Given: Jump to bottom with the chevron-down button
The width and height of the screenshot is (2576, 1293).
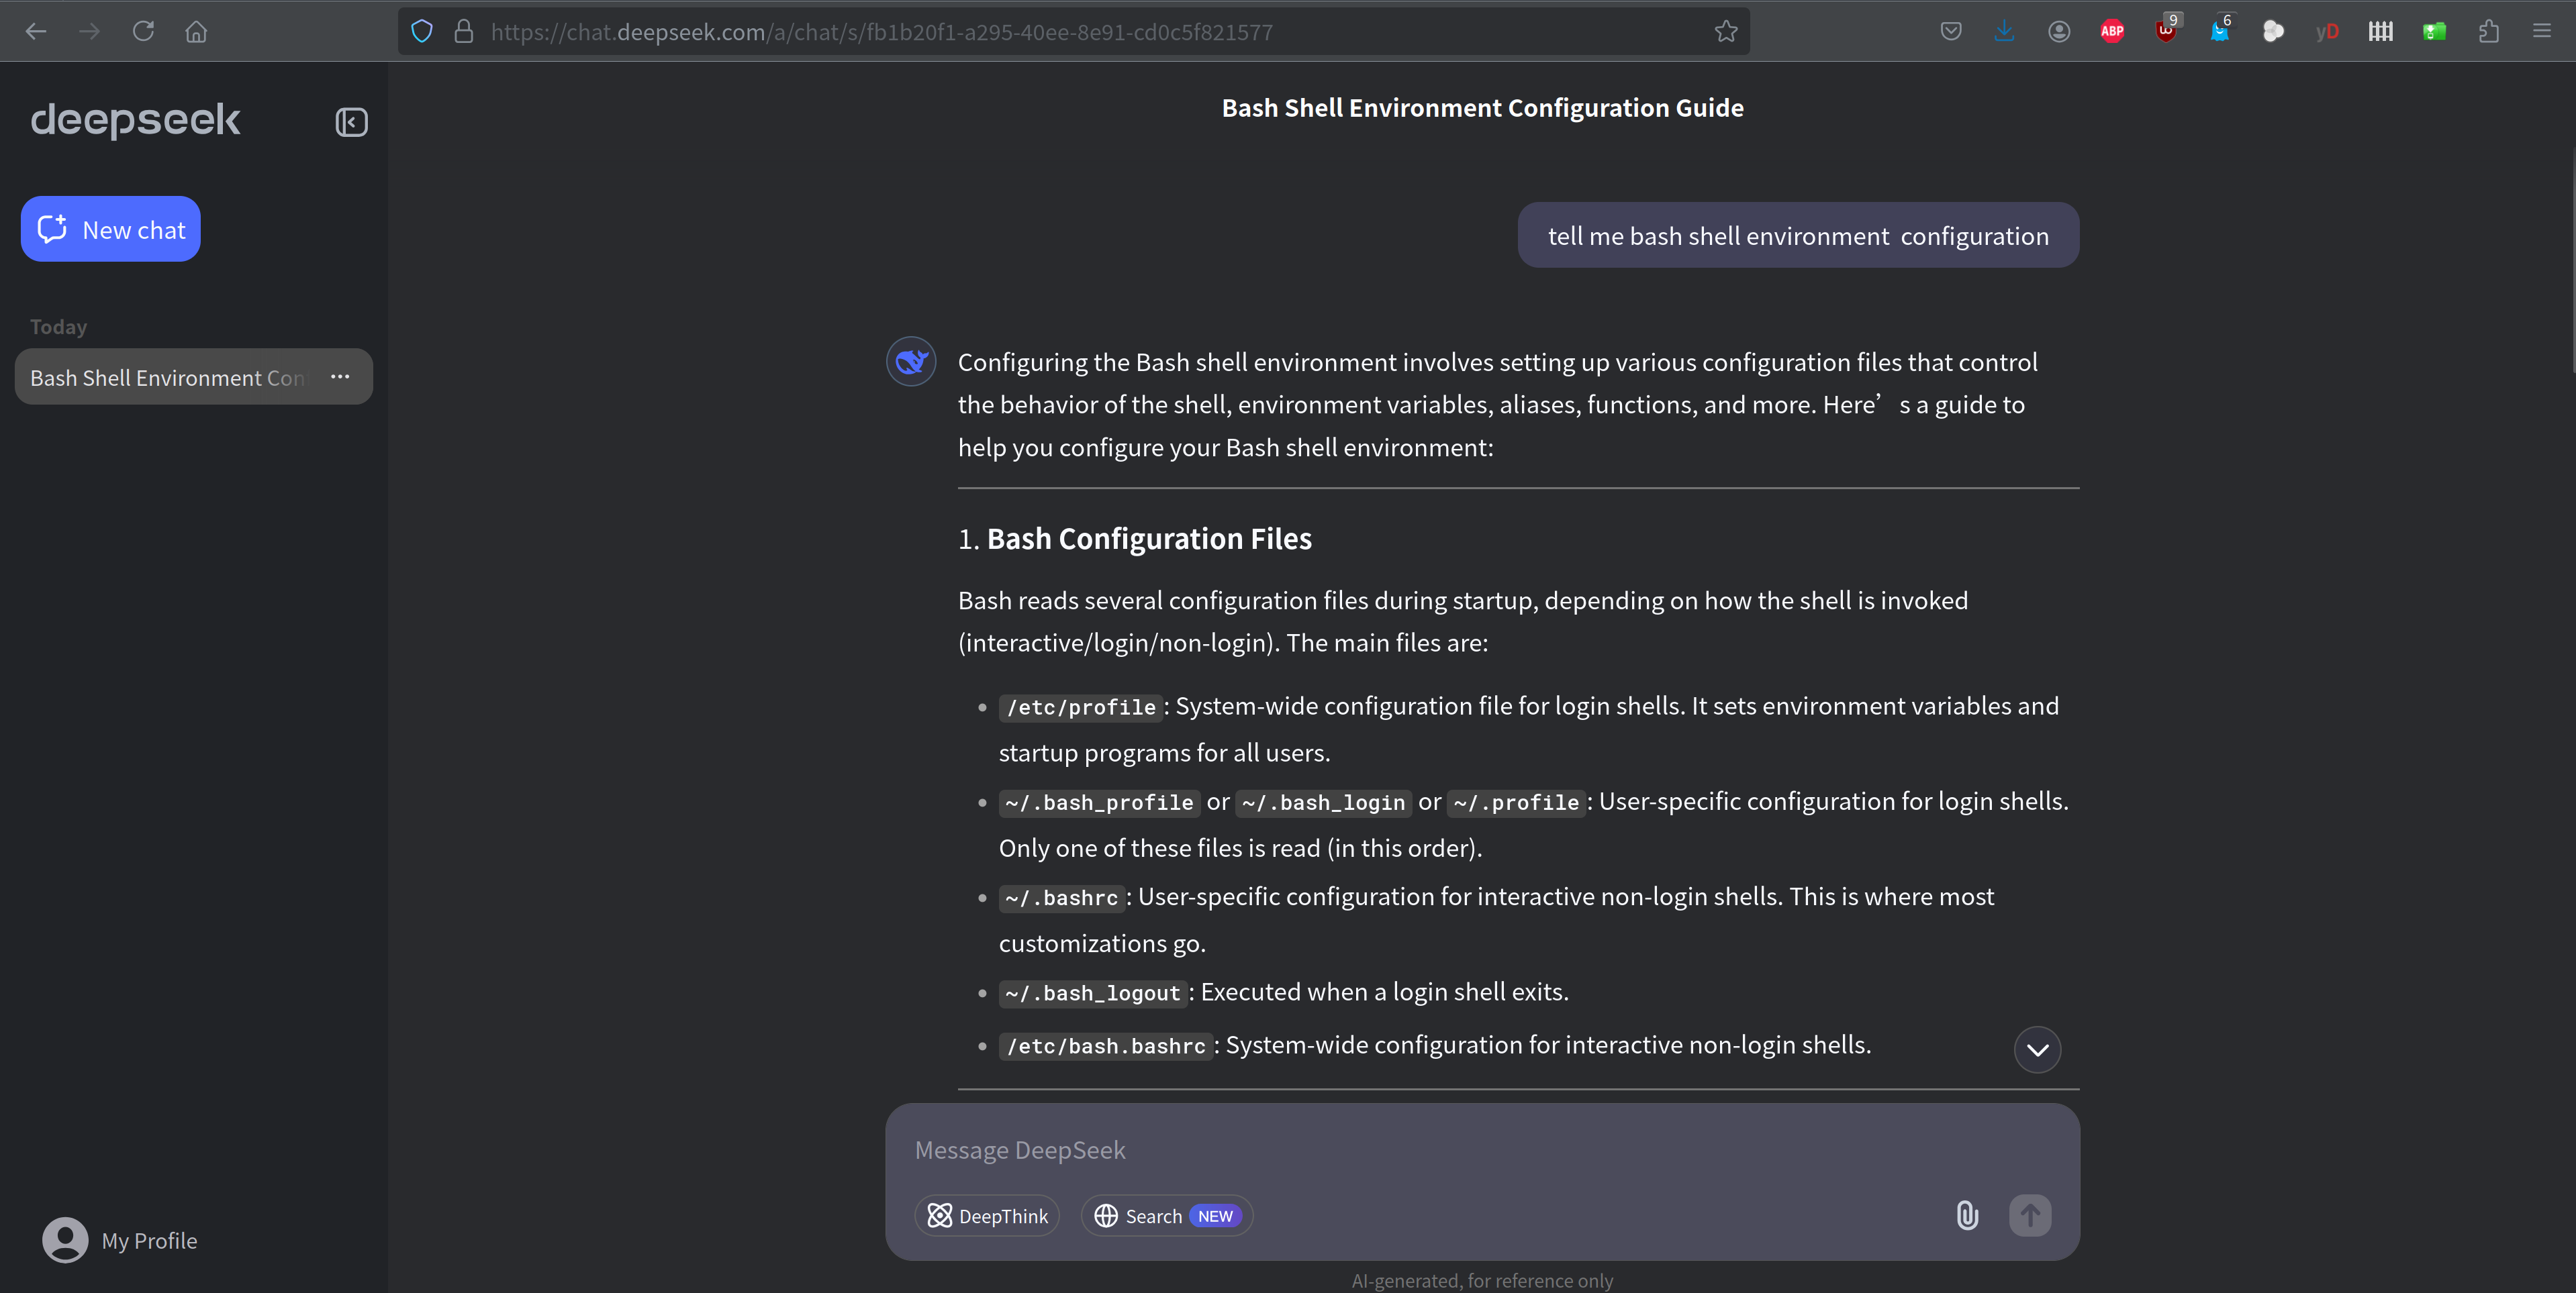Looking at the screenshot, I should 2037,1049.
